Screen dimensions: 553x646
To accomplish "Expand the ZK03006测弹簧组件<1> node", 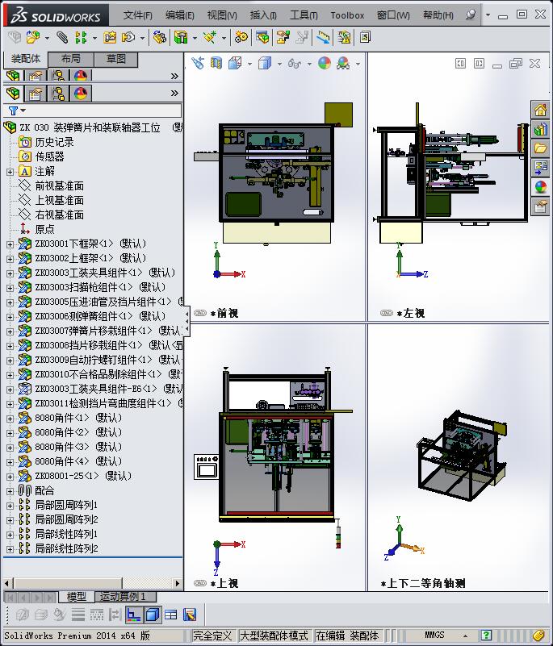I will coord(10,317).
